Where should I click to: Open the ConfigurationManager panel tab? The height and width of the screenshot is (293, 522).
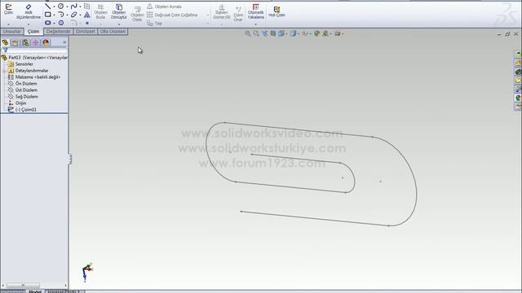tap(25, 42)
